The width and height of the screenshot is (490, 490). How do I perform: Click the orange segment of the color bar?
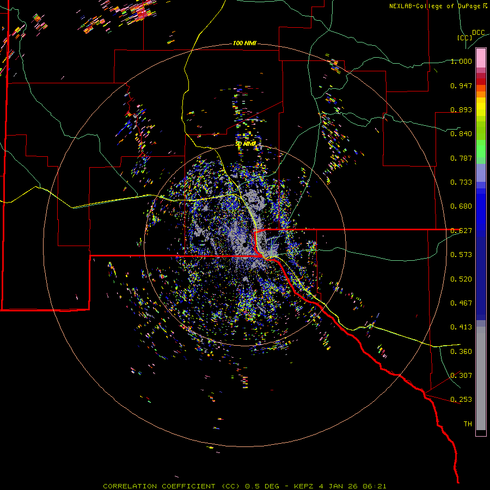[481, 93]
